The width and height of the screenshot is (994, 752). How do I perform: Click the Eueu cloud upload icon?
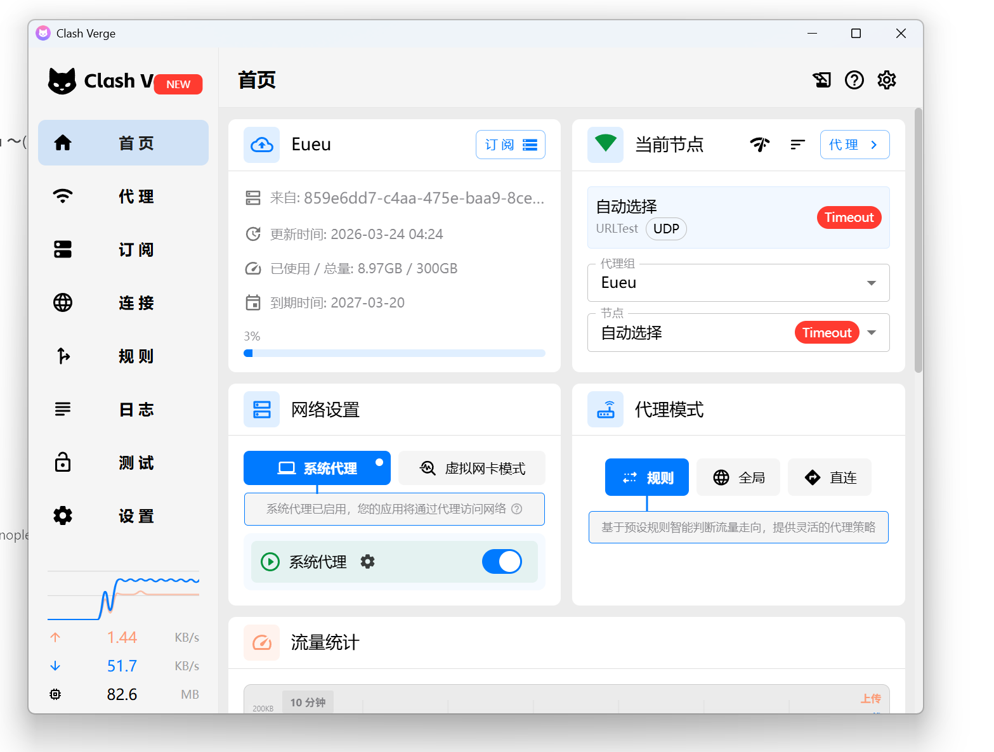261,145
